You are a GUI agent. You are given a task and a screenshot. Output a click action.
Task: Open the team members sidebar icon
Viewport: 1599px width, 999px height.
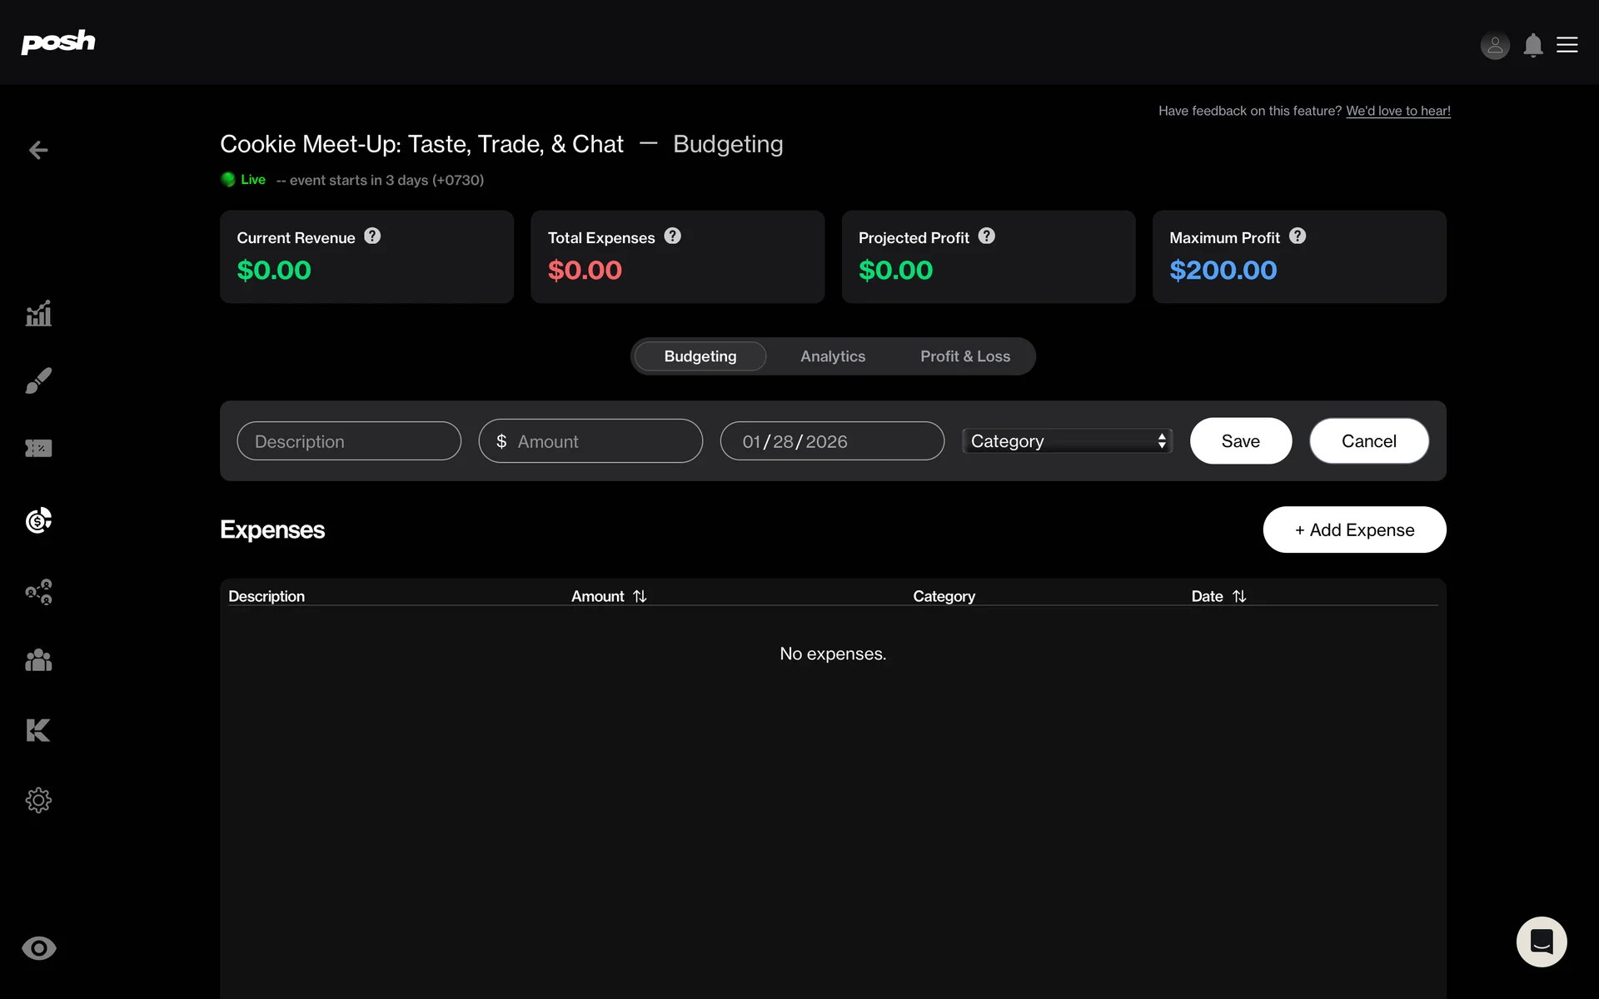(x=38, y=660)
